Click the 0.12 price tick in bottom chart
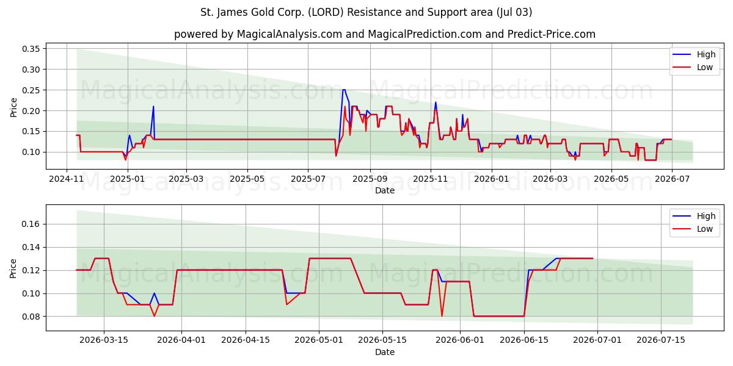733x366 pixels. tap(31, 270)
